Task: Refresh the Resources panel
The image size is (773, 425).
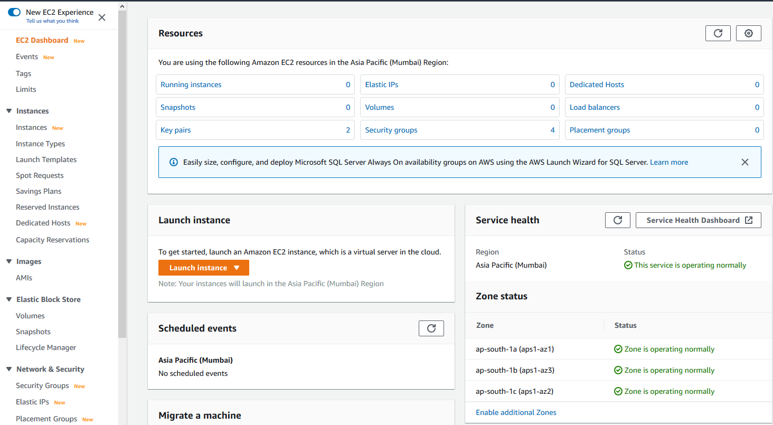Action: [x=718, y=33]
